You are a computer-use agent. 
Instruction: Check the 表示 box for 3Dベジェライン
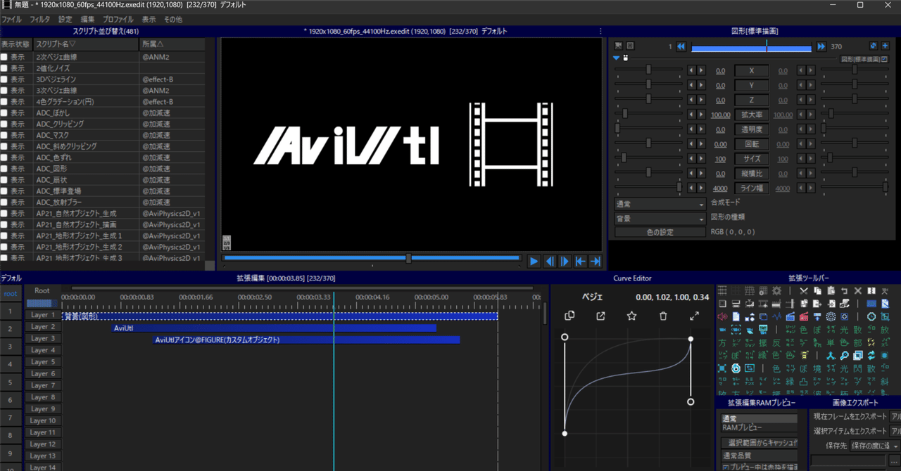pyautogui.click(x=4, y=79)
